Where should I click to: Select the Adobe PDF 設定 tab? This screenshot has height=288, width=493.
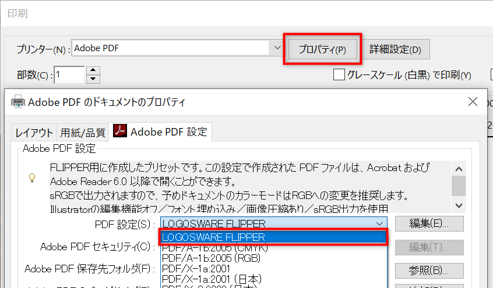[x=161, y=131]
